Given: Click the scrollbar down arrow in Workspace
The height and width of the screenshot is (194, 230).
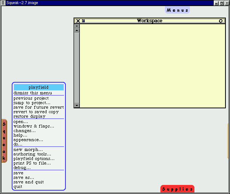Looking at the screenshot, I should (x=77, y=105).
